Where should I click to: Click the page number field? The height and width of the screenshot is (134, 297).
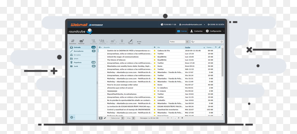coord(175,118)
